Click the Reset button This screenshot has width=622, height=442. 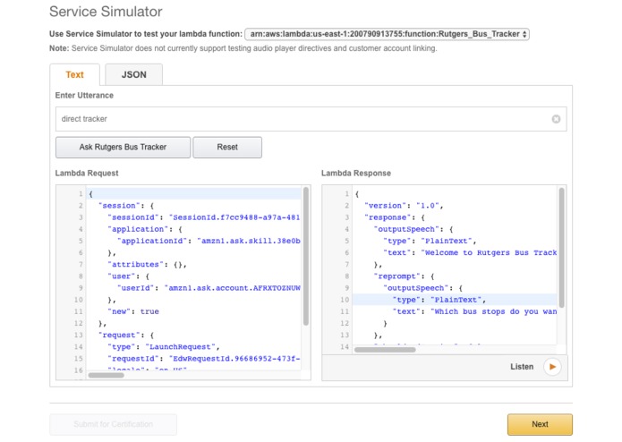pyautogui.click(x=227, y=147)
